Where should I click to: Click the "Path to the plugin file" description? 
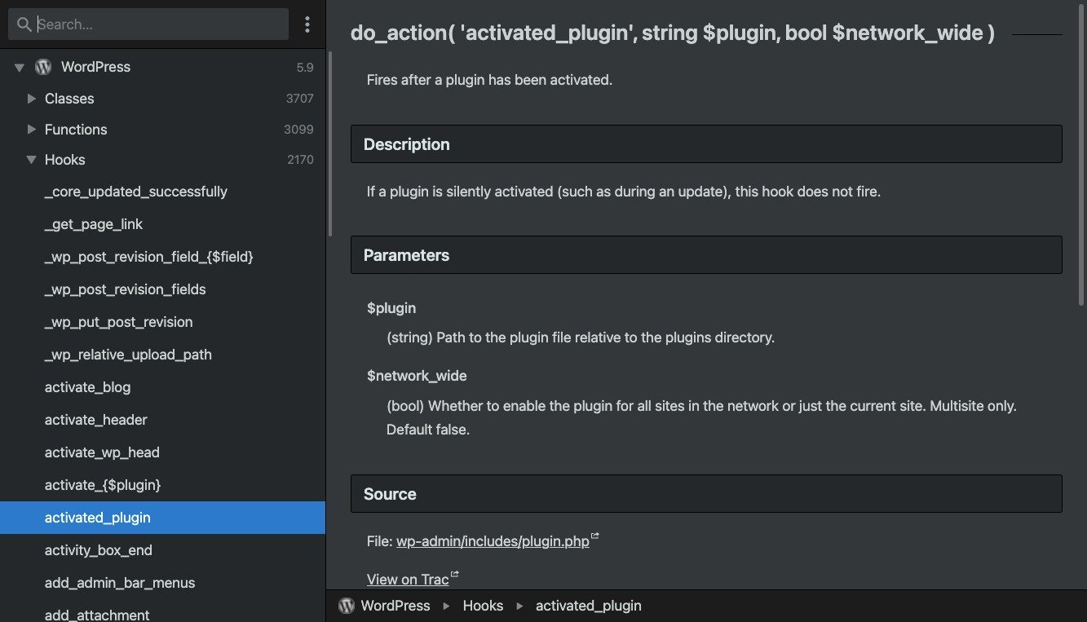[x=581, y=337]
